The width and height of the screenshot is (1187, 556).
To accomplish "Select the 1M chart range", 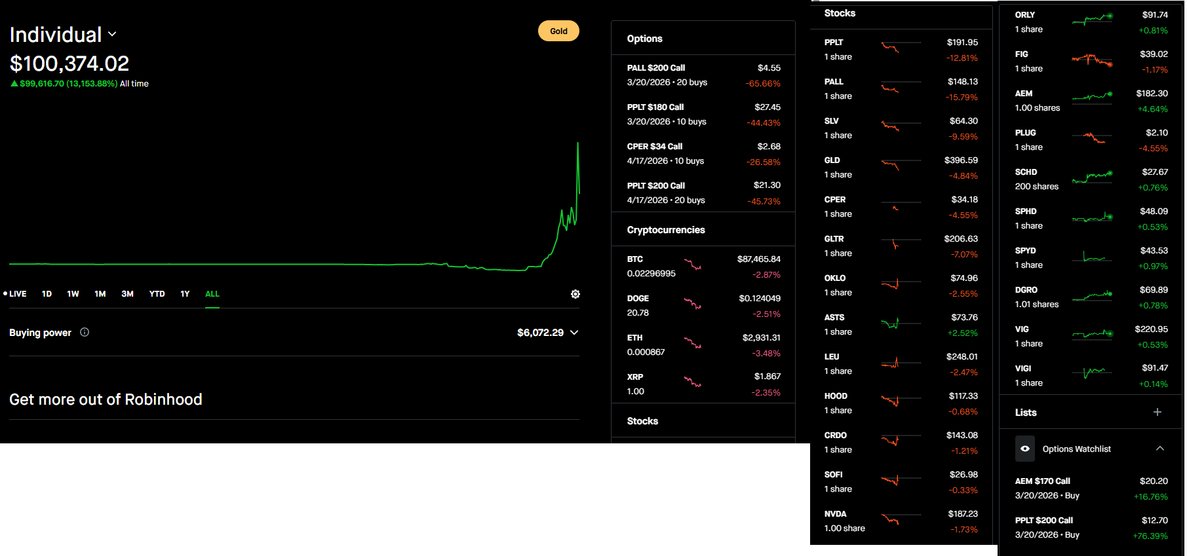I will click(100, 294).
